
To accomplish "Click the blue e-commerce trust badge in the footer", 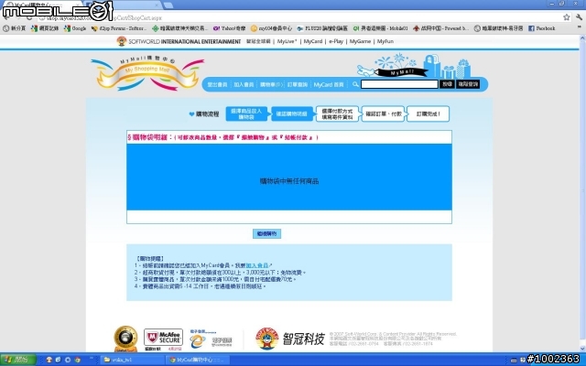I will (x=211, y=339).
